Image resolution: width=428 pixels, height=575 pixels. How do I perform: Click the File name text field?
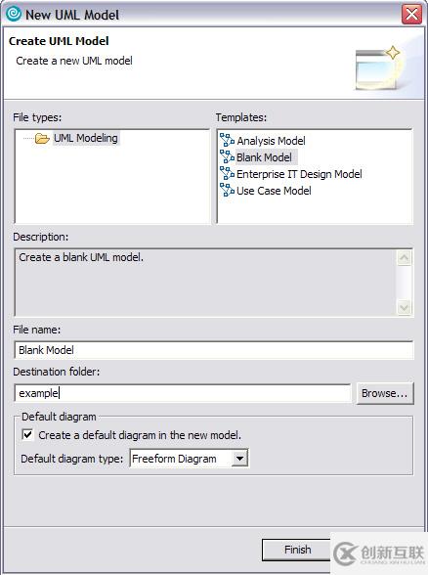coord(214,350)
